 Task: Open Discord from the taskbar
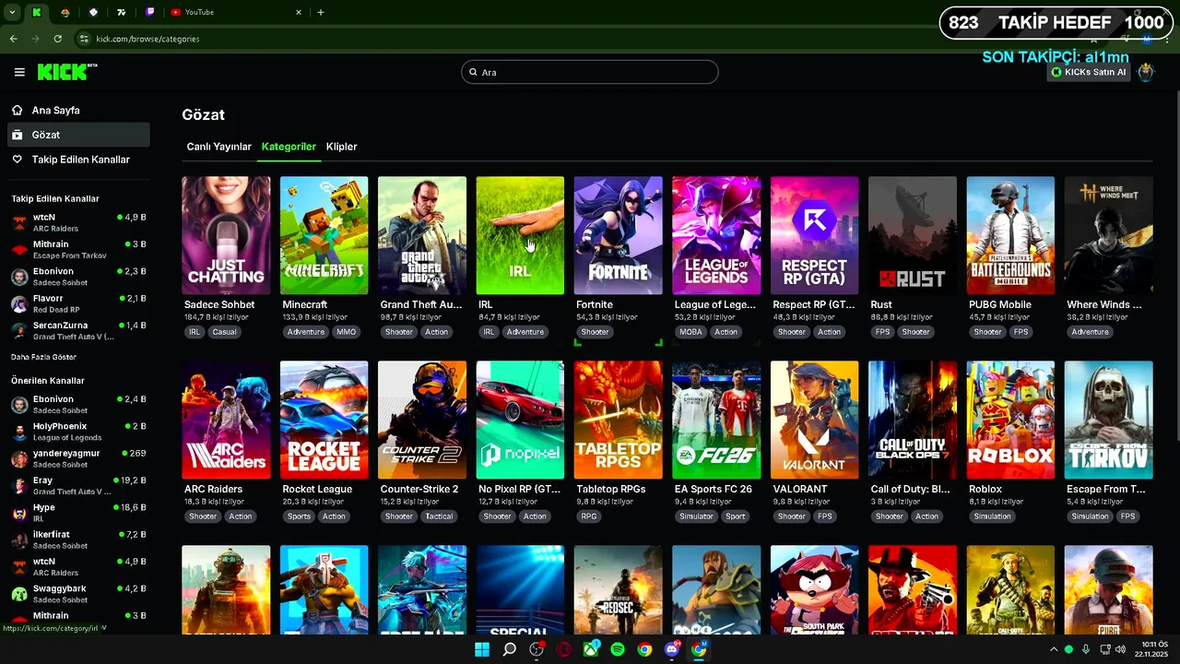(x=672, y=649)
